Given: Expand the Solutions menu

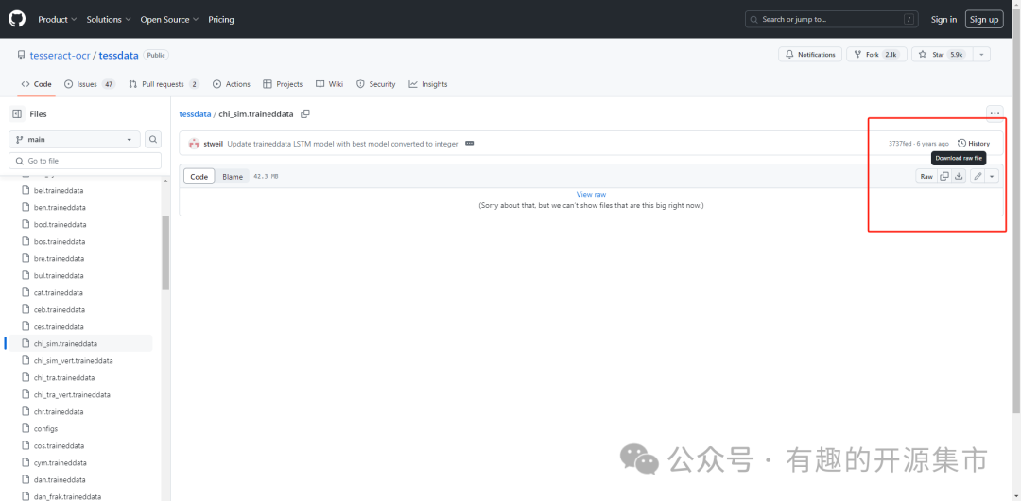Looking at the screenshot, I should click(x=109, y=20).
